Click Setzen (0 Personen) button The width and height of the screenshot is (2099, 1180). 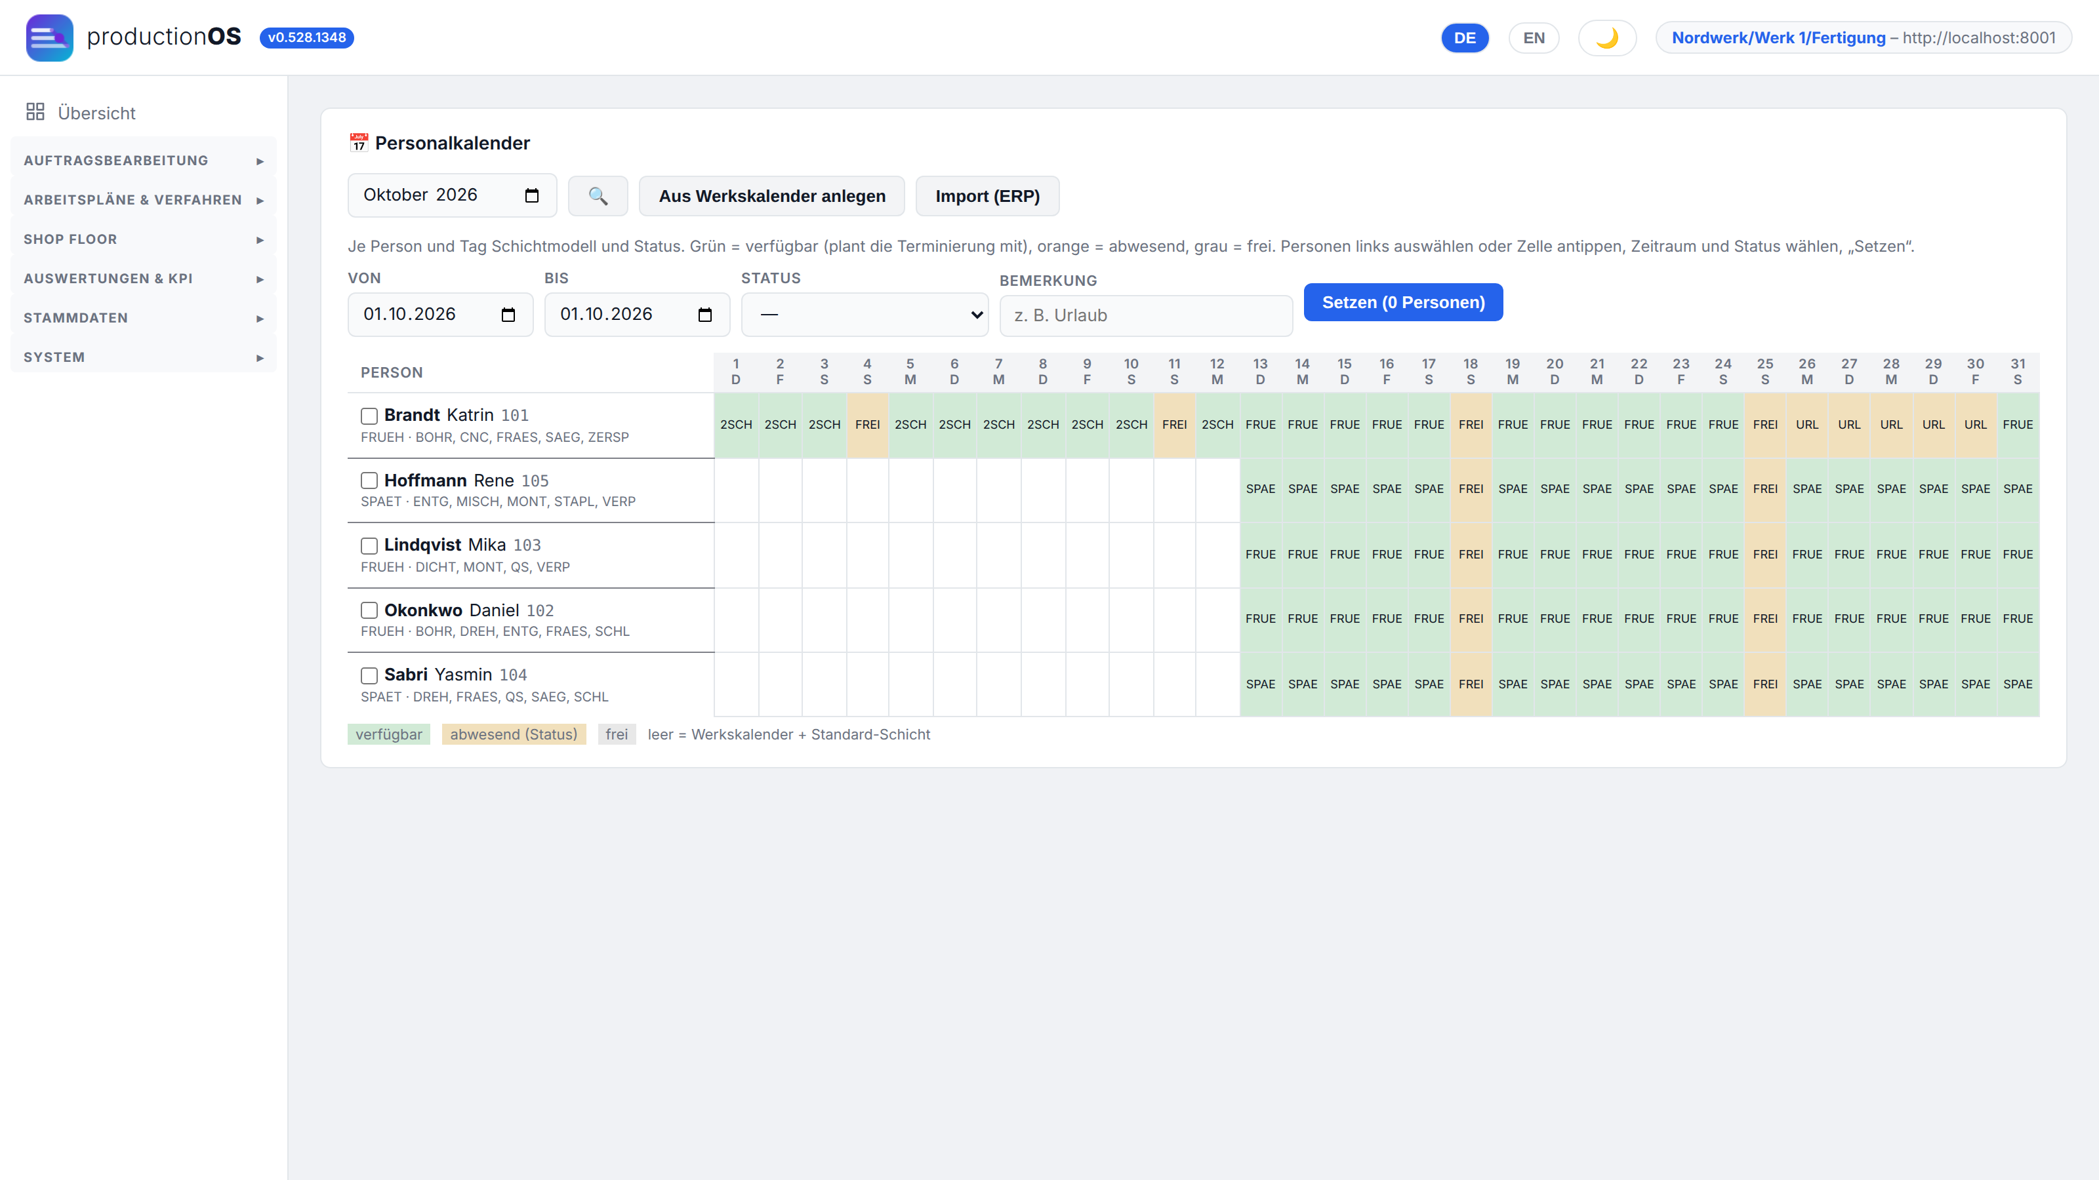click(x=1403, y=302)
